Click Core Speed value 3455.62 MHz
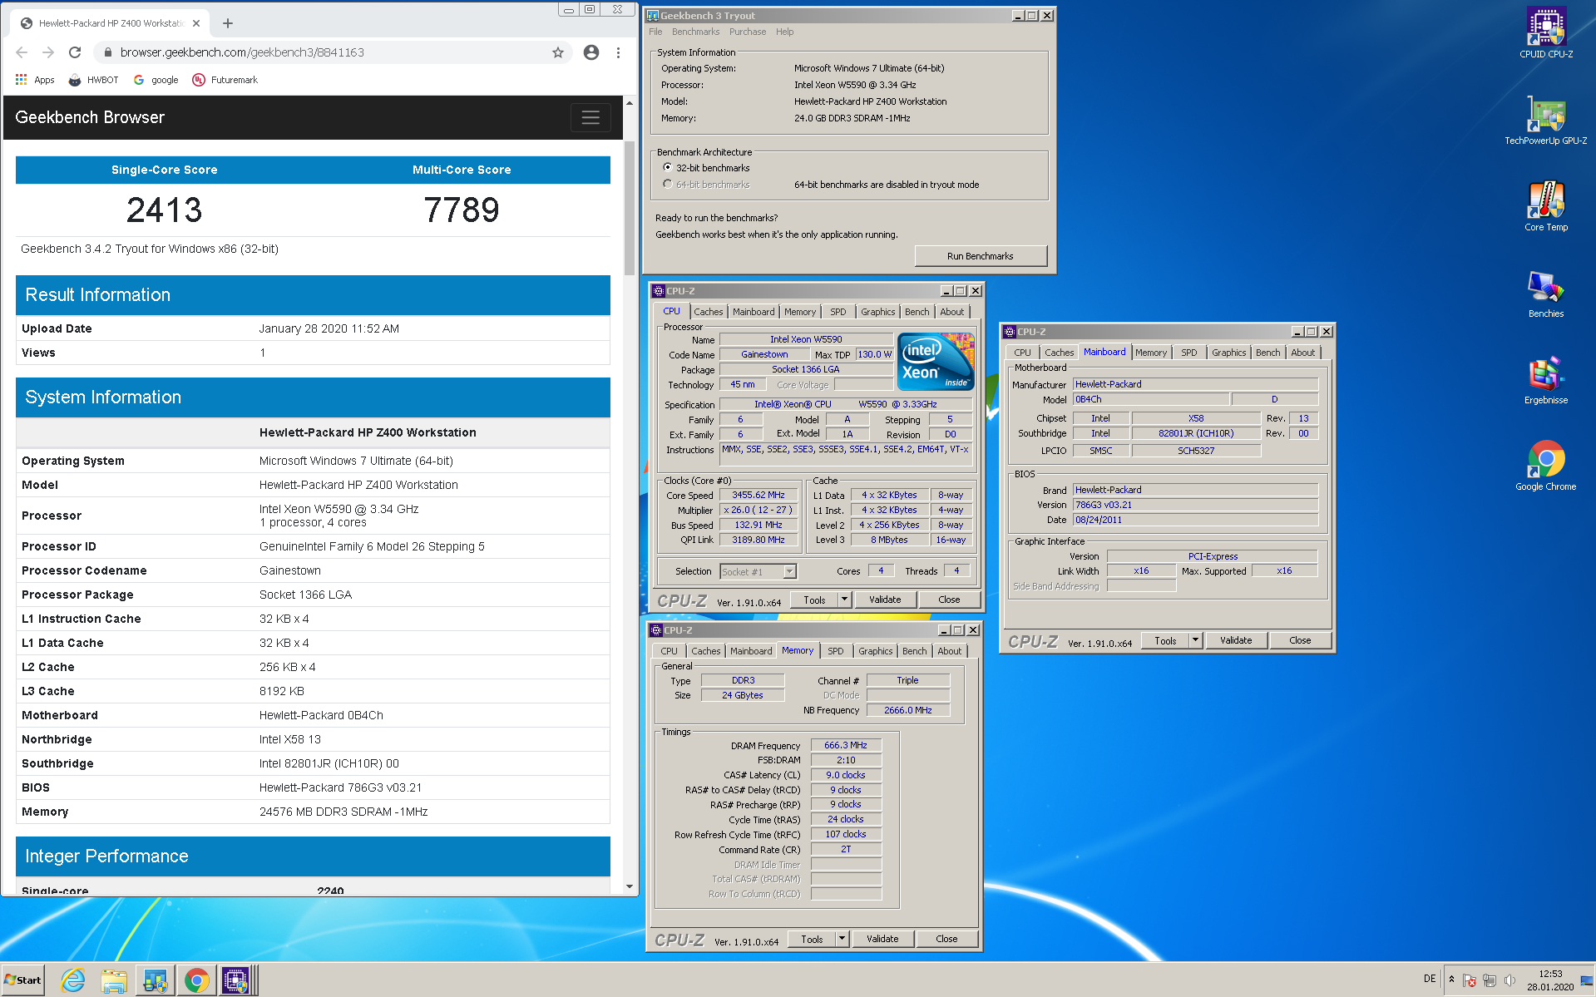The width and height of the screenshot is (1596, 997). click(x=758, y=495)
